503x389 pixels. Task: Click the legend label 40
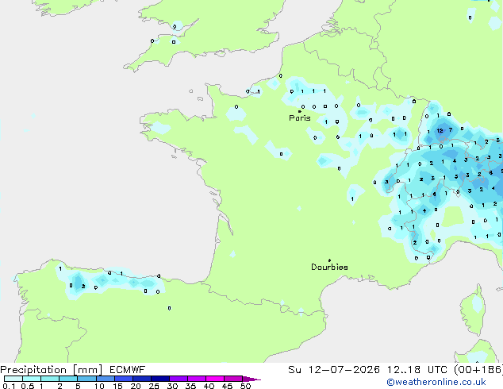coord(209,386)
